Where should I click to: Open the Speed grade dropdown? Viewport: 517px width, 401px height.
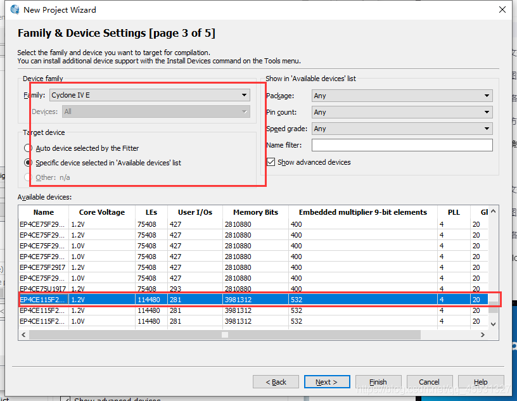tap(402, 129)
